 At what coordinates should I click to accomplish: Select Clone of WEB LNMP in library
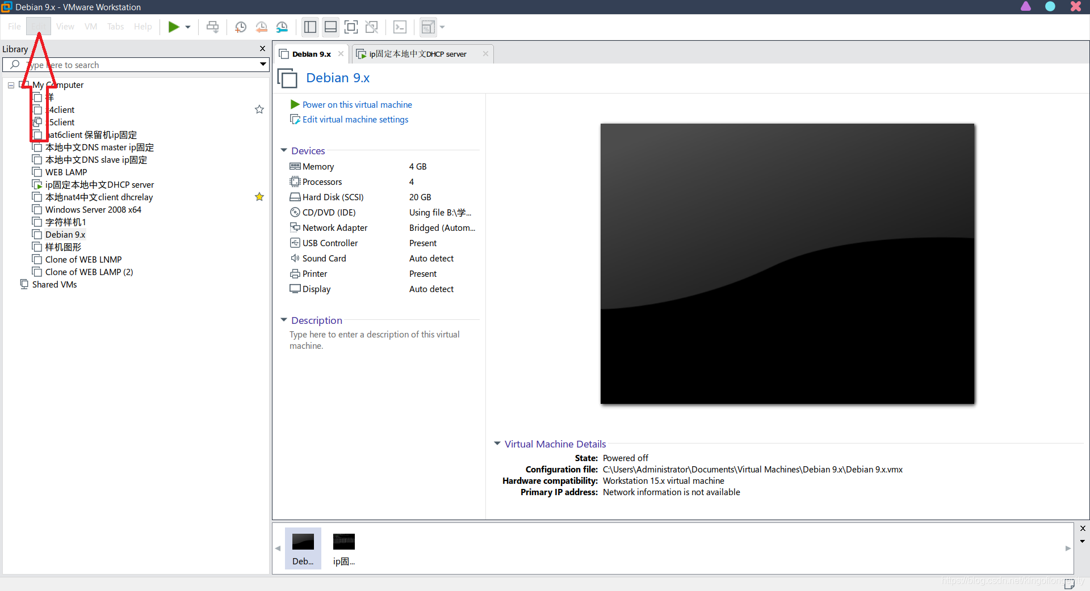[x=83, y=259]
